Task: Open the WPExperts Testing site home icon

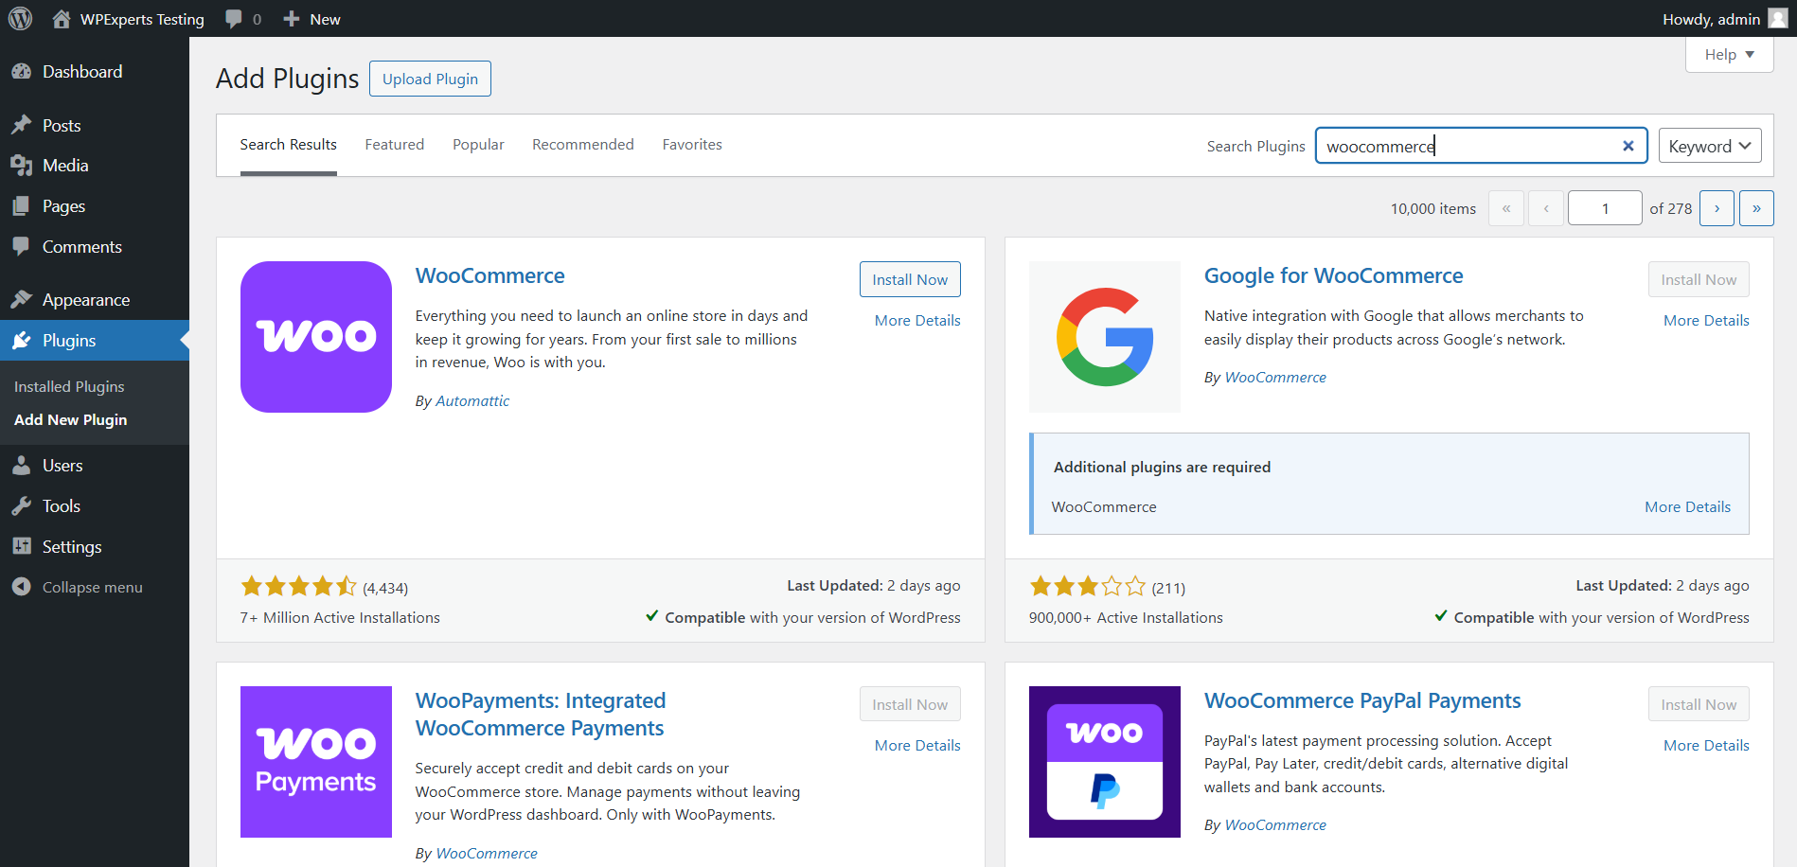Action: point(62,19)
